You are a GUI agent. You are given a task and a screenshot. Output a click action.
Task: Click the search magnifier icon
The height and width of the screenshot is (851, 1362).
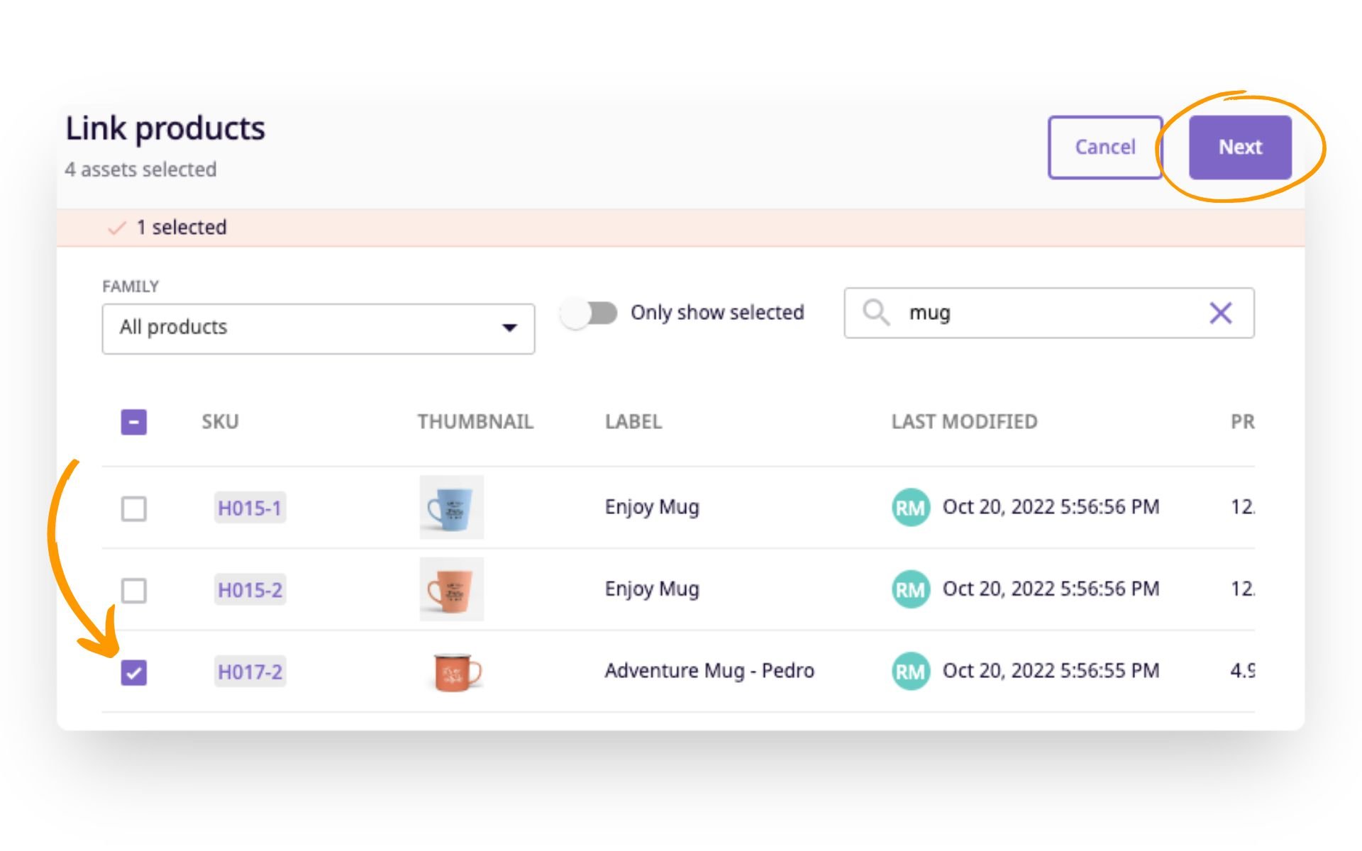tap(875, 312)
